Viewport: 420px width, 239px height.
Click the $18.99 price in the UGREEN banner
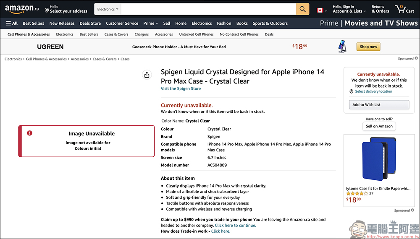[300, 47]
